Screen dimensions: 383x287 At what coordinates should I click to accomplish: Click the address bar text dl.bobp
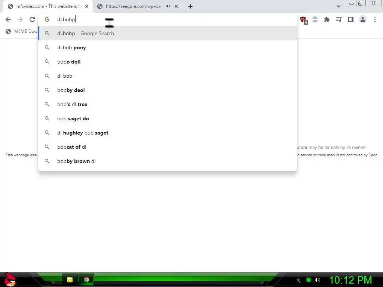66,19
